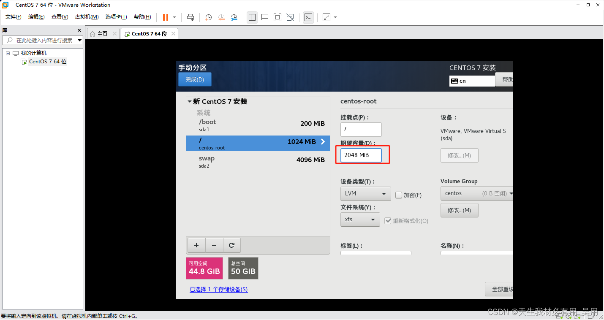
Task: Click the 1024 MiB size value
Action: pyautogui.click(x=302, y=142)
